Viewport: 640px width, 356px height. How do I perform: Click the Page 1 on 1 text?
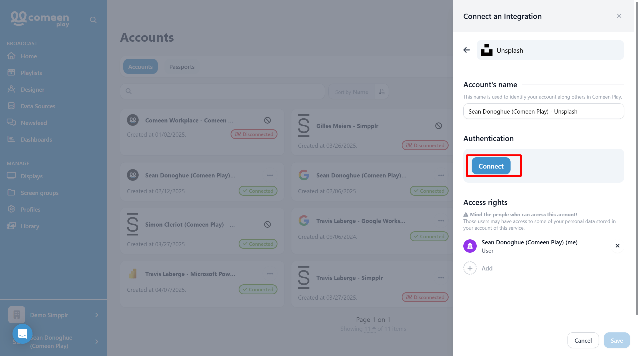click(373, 320)
